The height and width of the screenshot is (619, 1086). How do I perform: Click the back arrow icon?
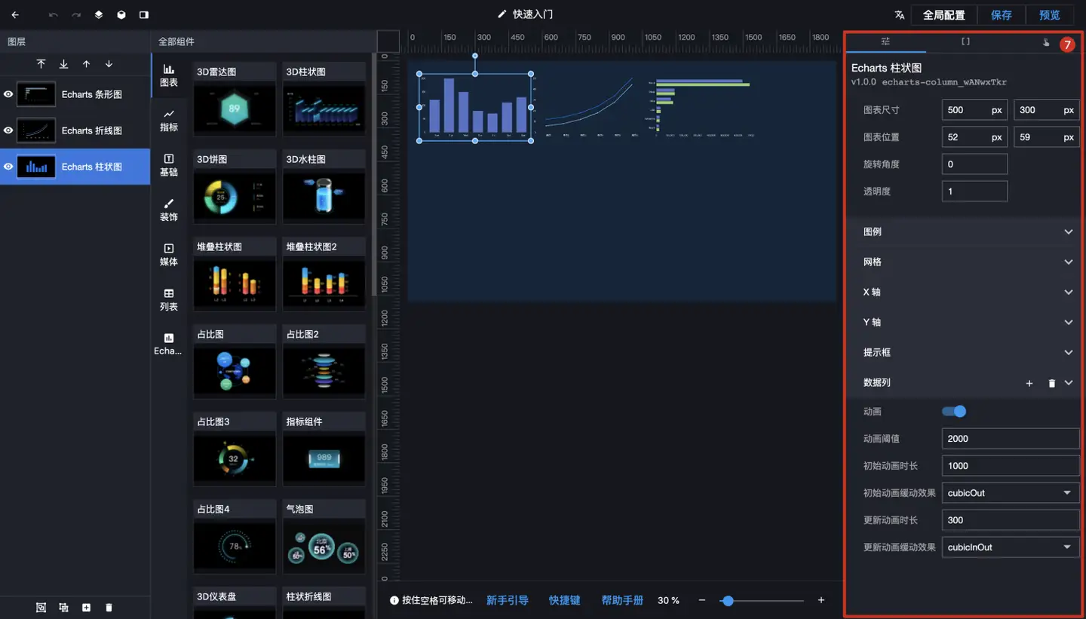(15, 15)
